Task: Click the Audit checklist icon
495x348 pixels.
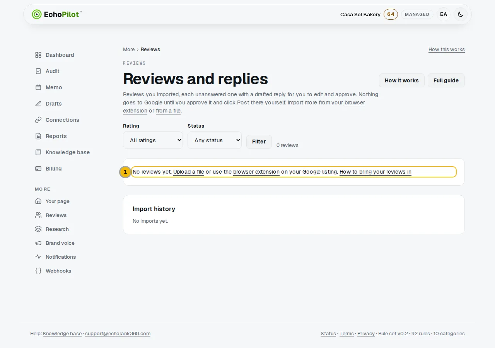Action: [x=38, y=71]
